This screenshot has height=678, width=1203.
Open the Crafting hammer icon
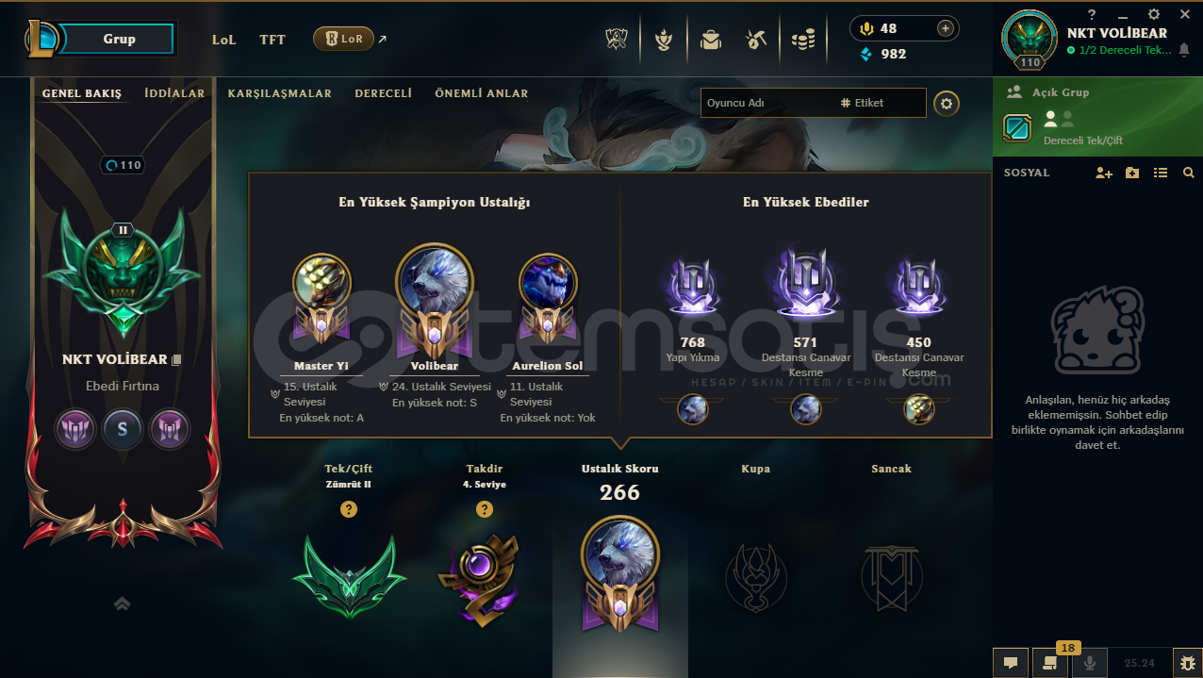pos(756,40)
